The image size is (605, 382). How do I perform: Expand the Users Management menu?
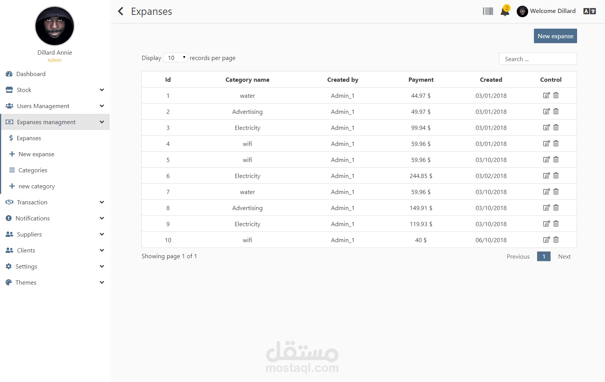[55, 106]
